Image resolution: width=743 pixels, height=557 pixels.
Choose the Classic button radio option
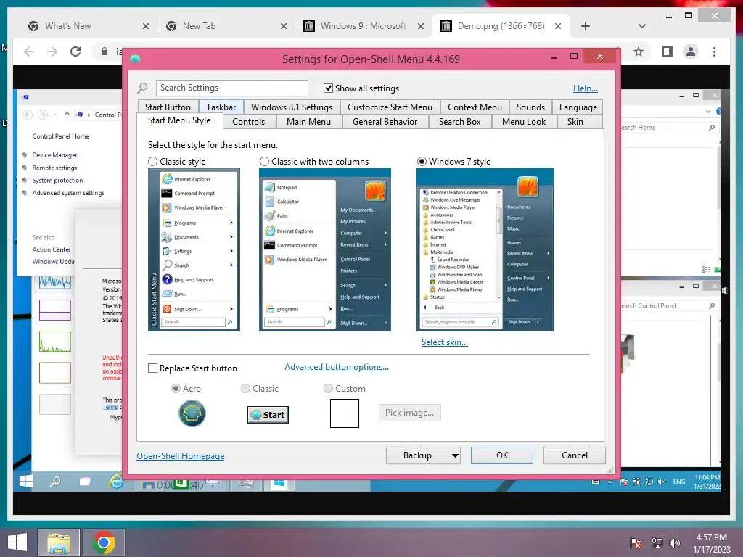(x=245, y=389)
